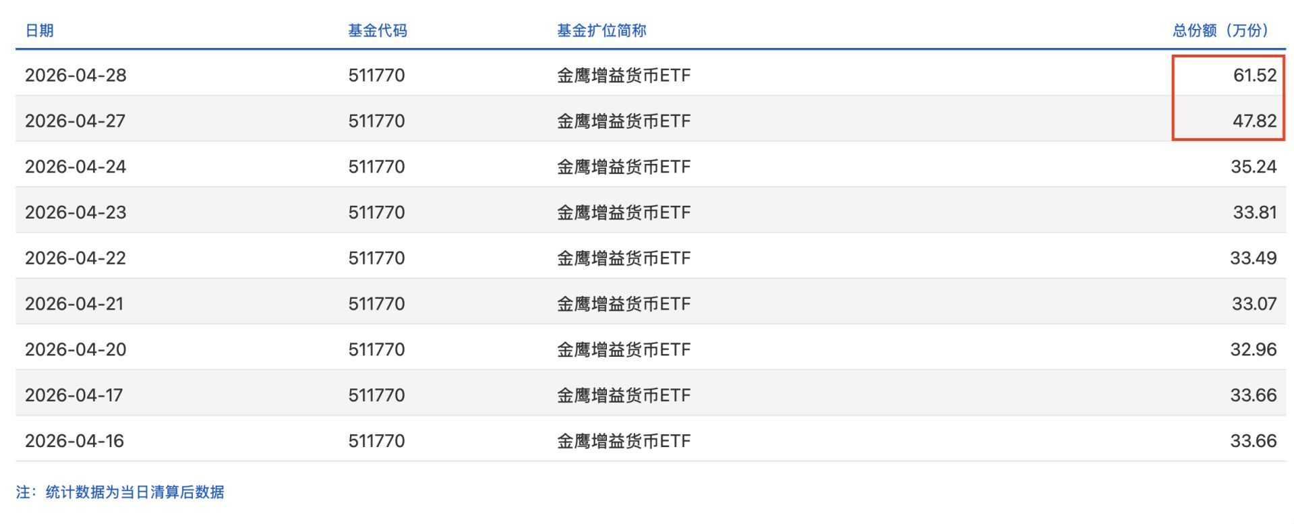Click the 32.96 total shares value
The image size is (1294, 524).
click(1253, 349)
